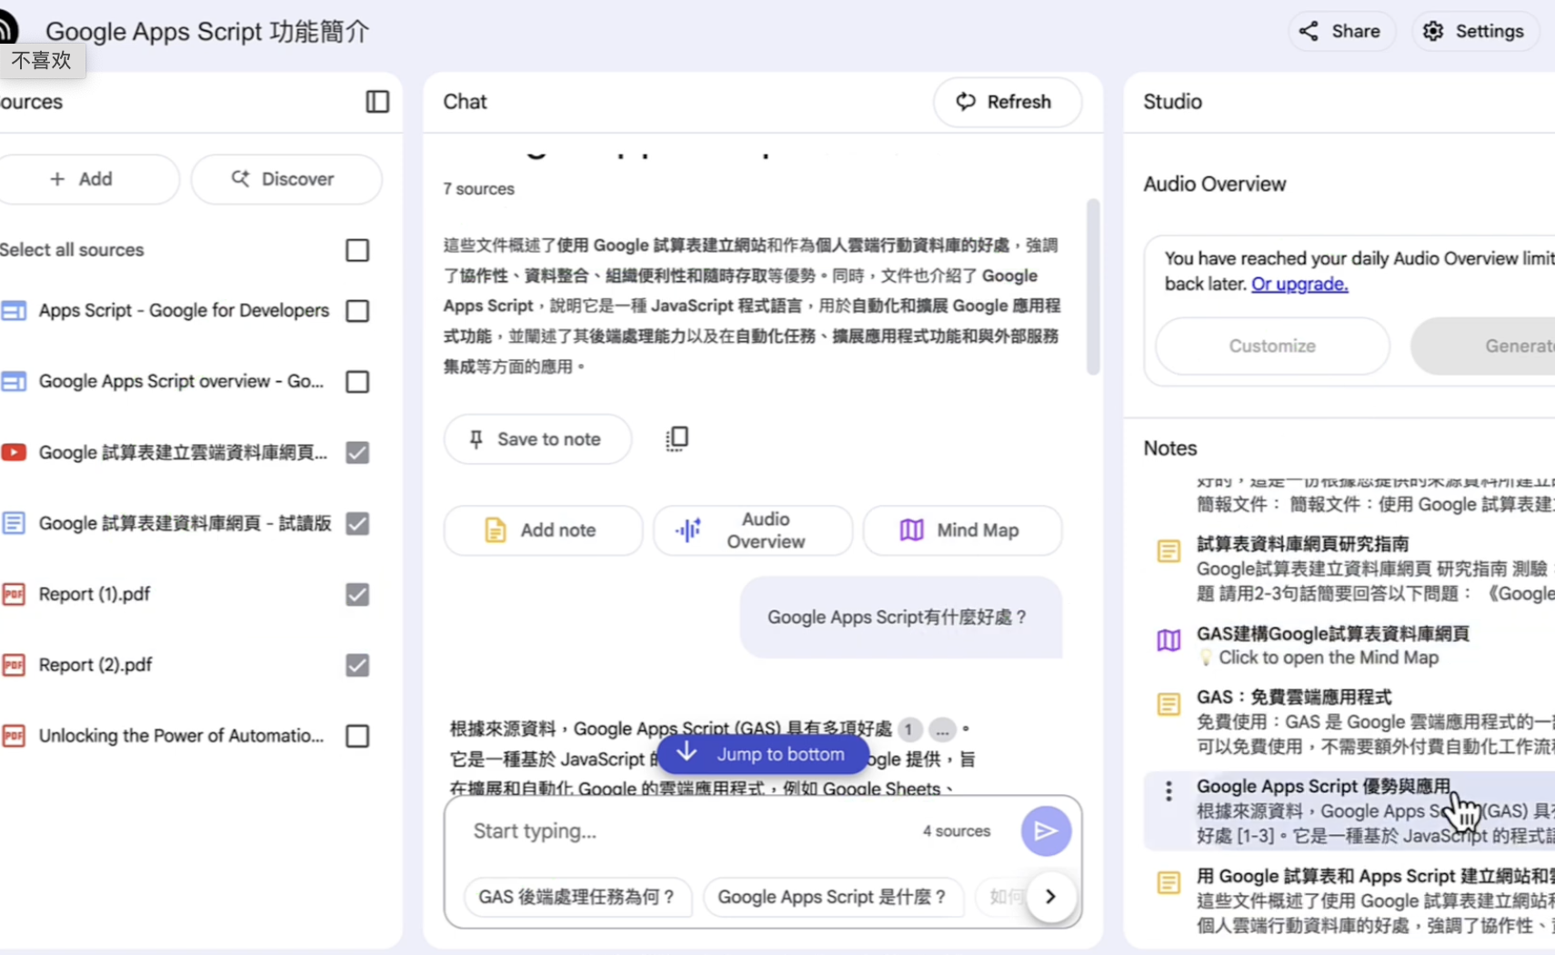The image size is (1555, 955).
Task: Click the YouTube icon of 試算表建立雲端資料庫 source
Action: (x=14, y=452)
